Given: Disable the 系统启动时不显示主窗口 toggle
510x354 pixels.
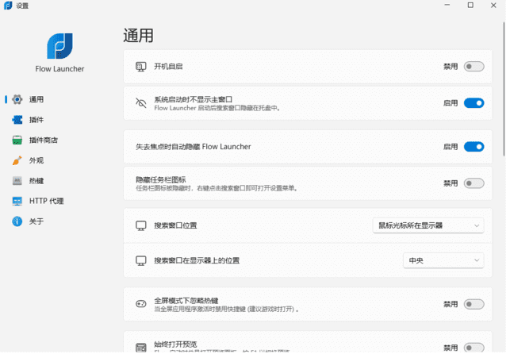Looking at the screenshot, I should coord(474,103).
